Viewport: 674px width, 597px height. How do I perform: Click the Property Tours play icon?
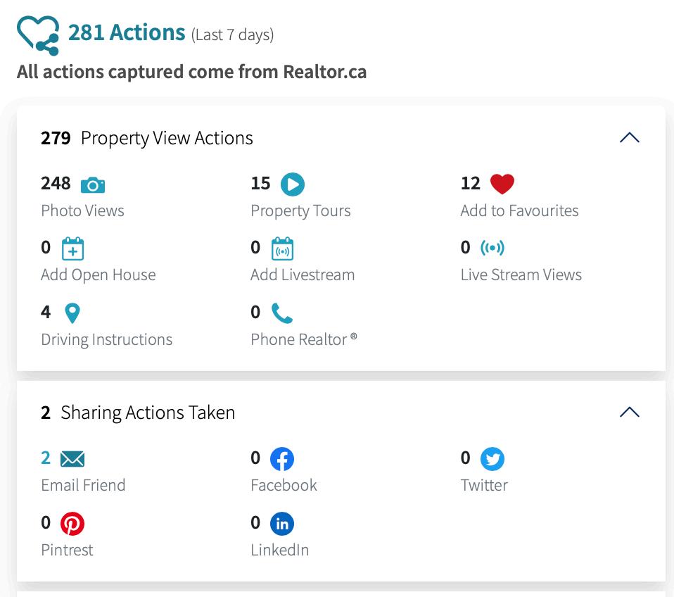pyautogui.click(x=293, y=184)
